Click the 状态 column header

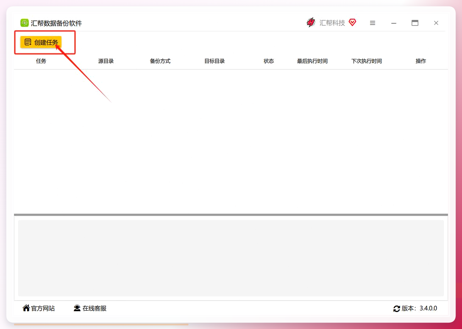point(269,61)
